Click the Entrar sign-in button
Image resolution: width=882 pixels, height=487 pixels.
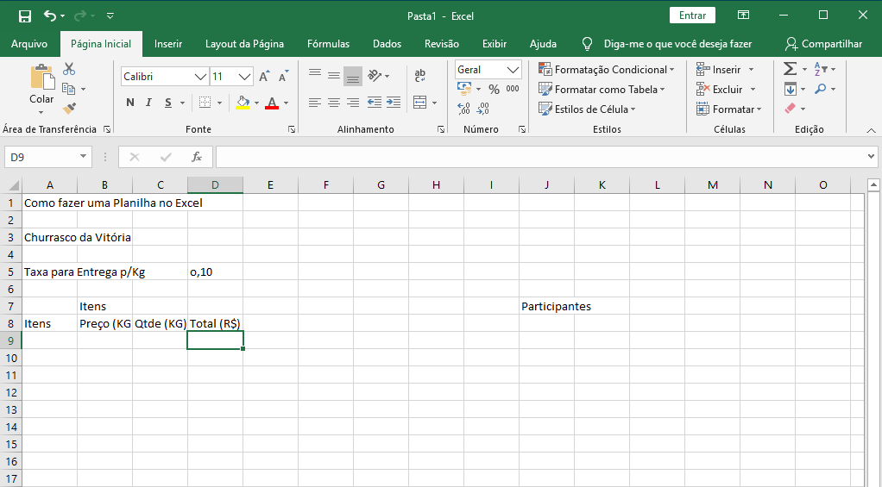click(x=692, y=16)
